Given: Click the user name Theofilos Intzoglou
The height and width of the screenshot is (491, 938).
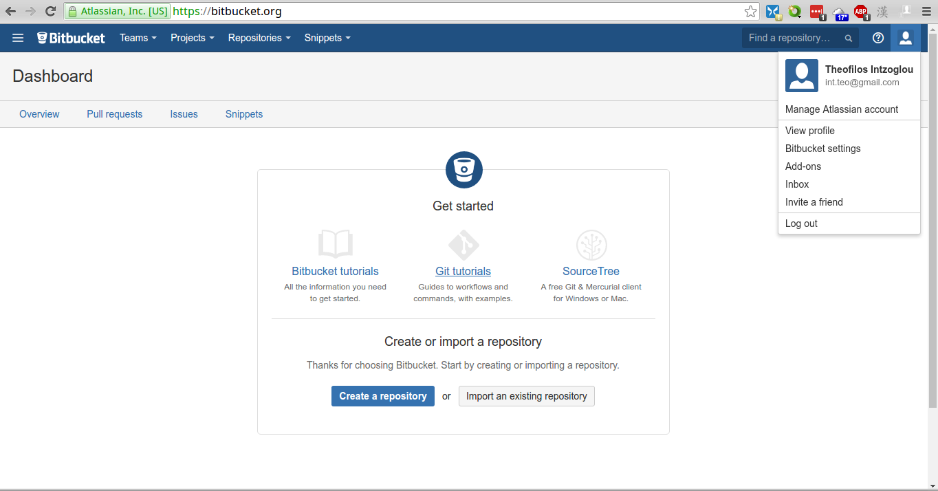Looking at the screenshot, I should (869, 69).
